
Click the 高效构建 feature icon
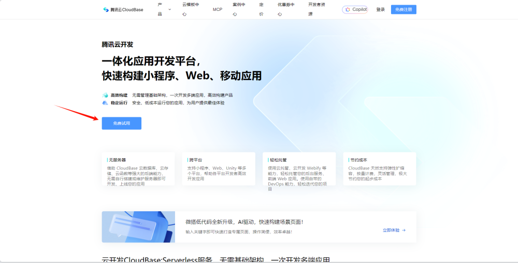pos(105,95)
